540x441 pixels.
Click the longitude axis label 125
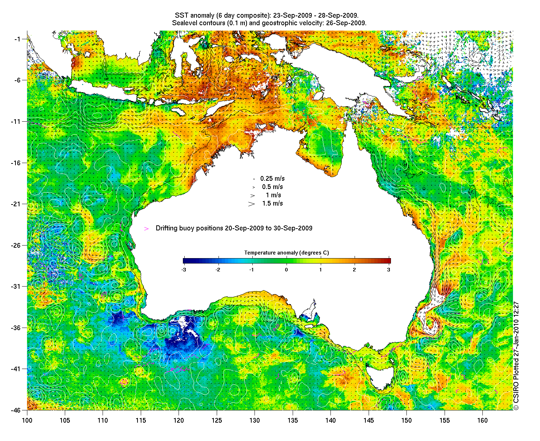click(217, 420)
